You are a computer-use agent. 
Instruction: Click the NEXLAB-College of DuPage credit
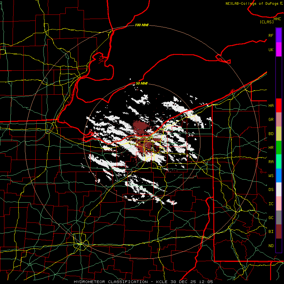pos(252,3)
